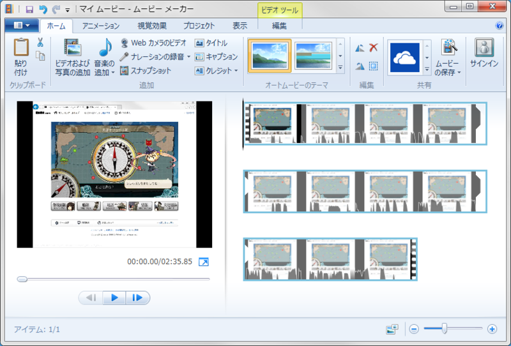Image resolution: width=511 pixels, height=346 pixels.
Task: Open the ムービーの保存 dropdown arrow
Action: pyautogui.click(x=459, y=72)
